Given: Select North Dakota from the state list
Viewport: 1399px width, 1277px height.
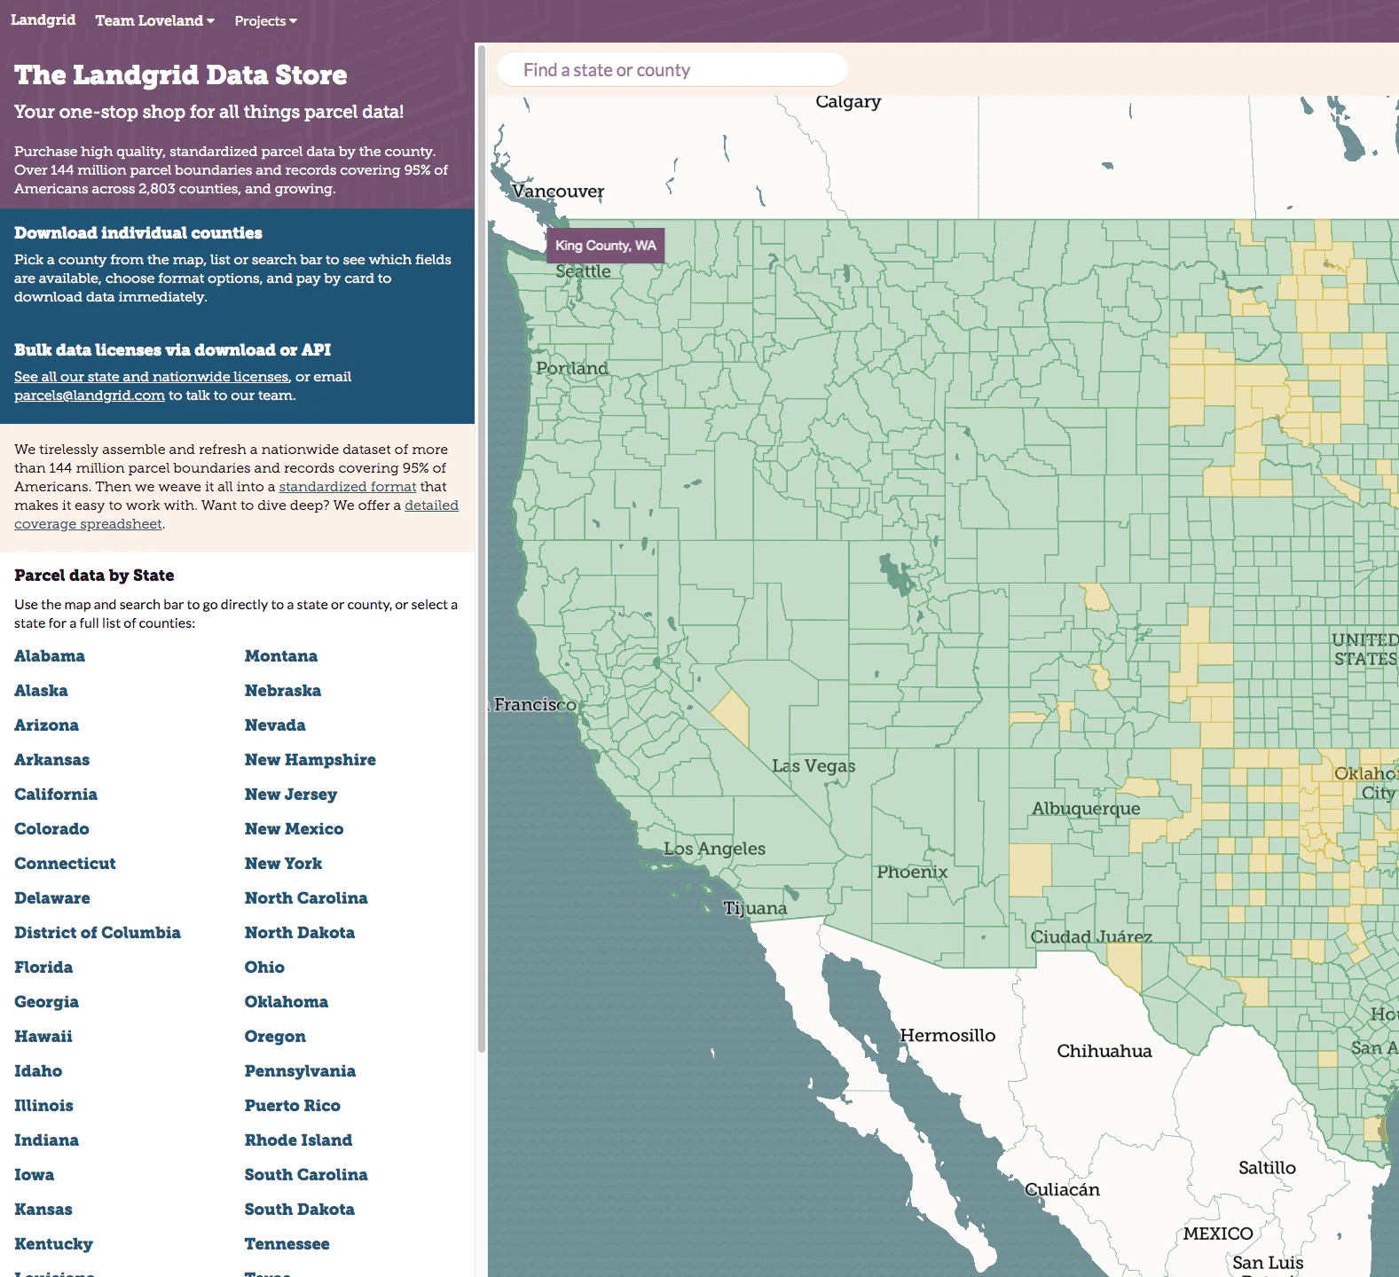Looking at the screenshot, I should coord(300,933).
